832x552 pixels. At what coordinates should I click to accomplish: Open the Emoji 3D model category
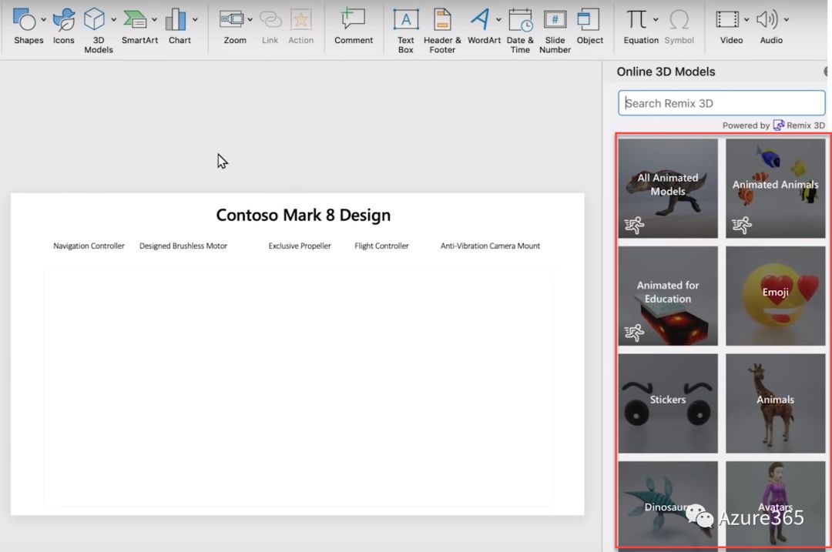point(775,296)
